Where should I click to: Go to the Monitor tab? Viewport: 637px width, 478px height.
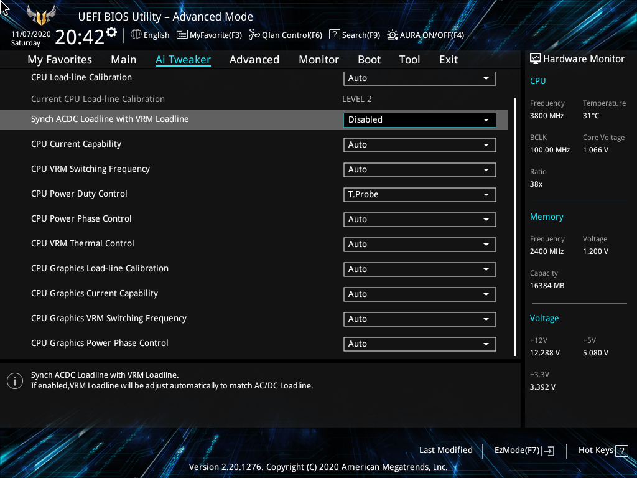(319, 60)
